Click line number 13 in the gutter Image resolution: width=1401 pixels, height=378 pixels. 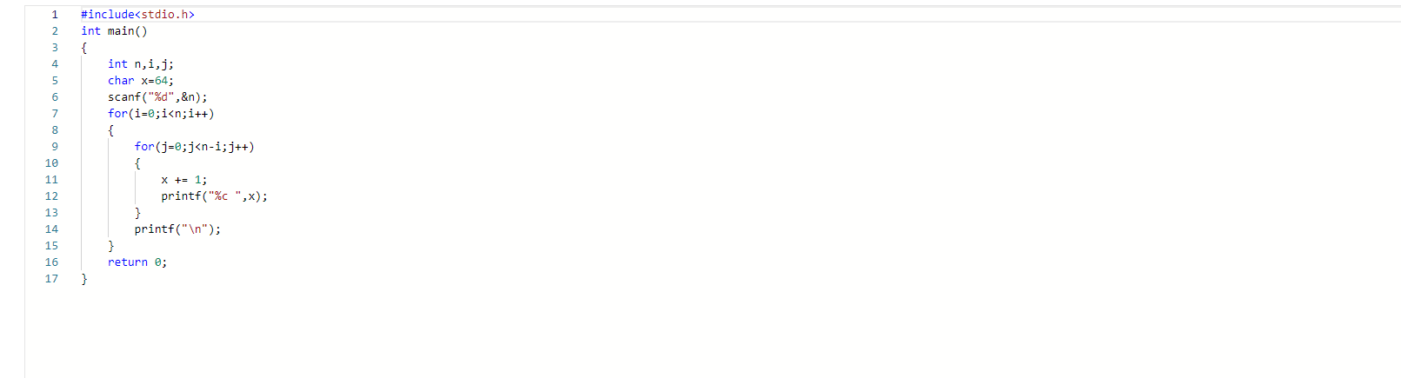51,213
